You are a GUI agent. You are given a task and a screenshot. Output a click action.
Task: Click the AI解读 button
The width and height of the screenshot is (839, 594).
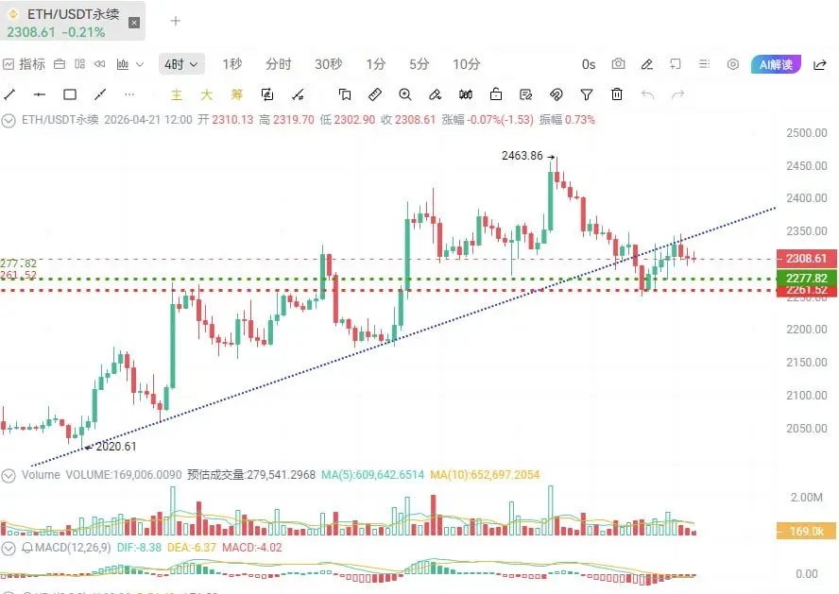pyautogui.click(x=776, y=65)
